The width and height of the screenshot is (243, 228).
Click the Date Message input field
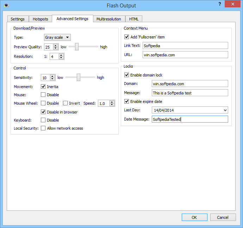(190, 119)
